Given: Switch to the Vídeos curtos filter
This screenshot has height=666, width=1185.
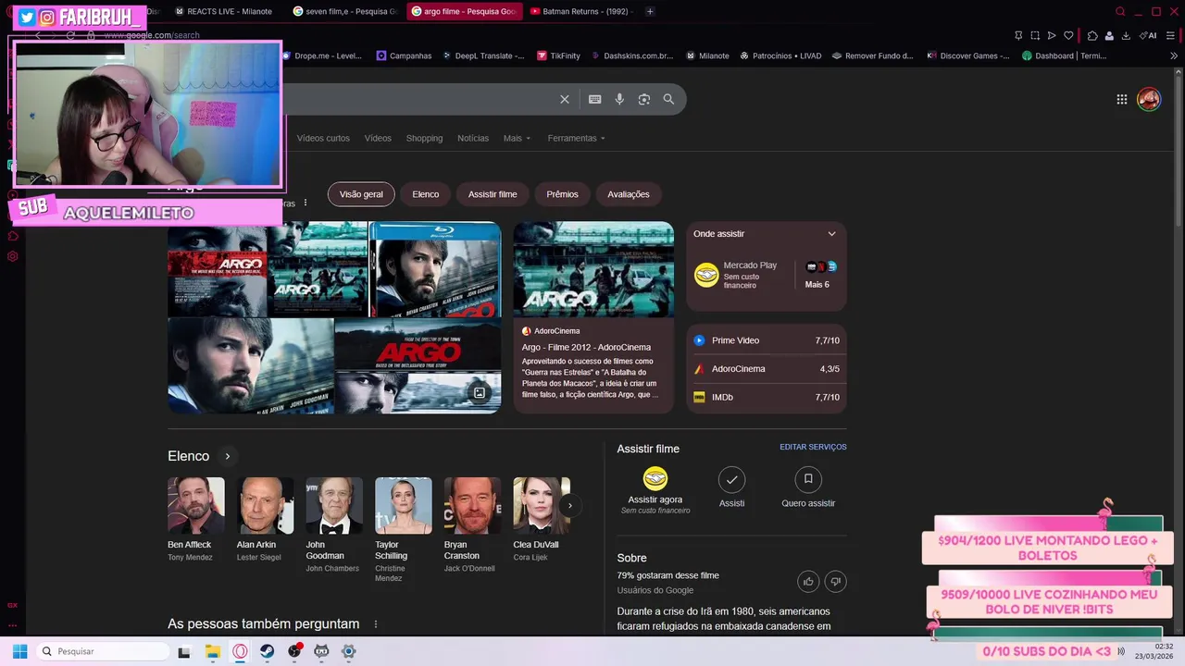Looking at the screenshot, I should pyautogui.click(x=323, y=138).
